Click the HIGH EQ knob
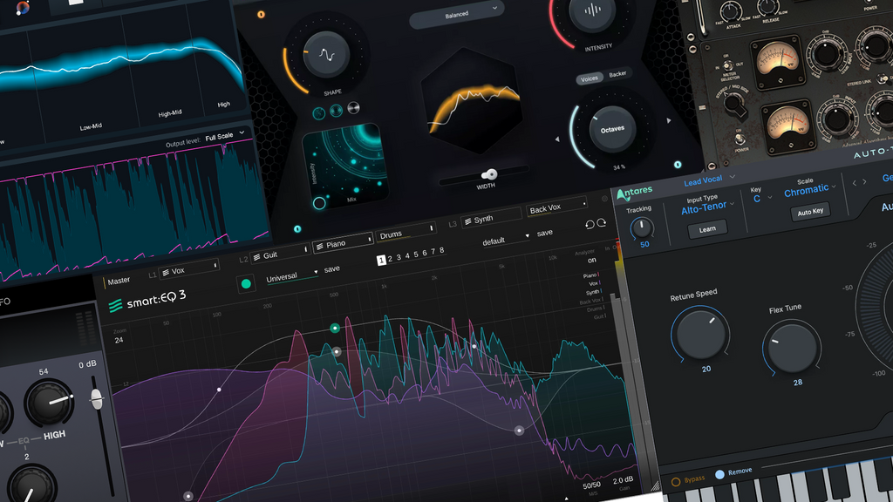The height and width of the screenshot is (502, 893). click(x=49, y=403)
